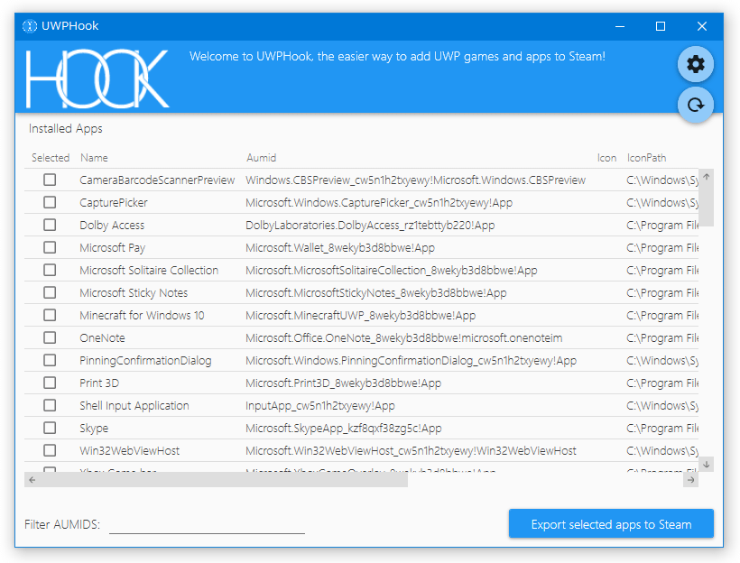Click the Aumid Microsoft.SkypeApp_kzf8qxf38zg5c!App
740x563 pixels.
coord(344,428)
